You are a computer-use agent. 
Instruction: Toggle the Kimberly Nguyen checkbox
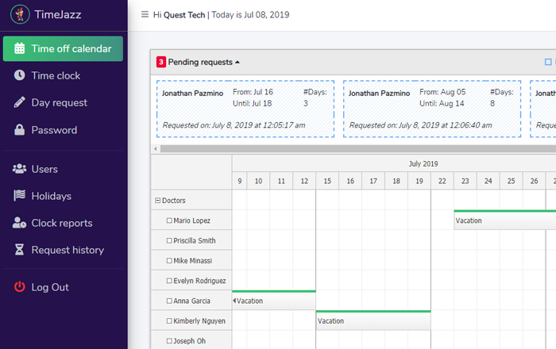pos(169,321)
